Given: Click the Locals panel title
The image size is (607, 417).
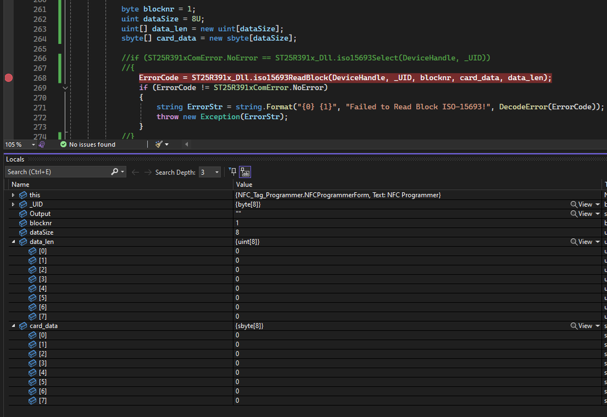Looking at the screenshot, I should click(x=15, y=159).
